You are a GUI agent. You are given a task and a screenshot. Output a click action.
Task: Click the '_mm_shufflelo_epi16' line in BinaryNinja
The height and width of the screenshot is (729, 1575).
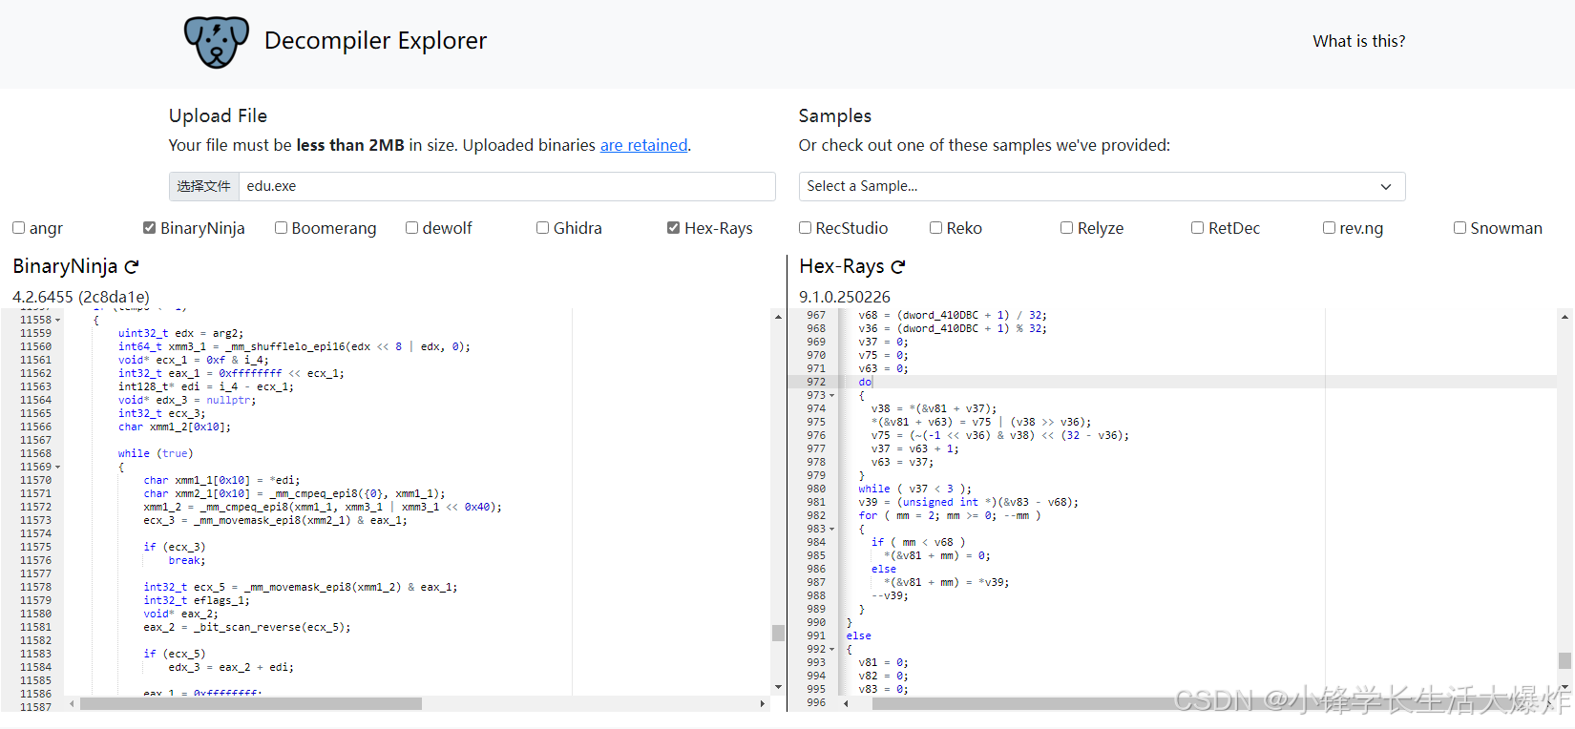pyautogui.click(x=294, y=347)
